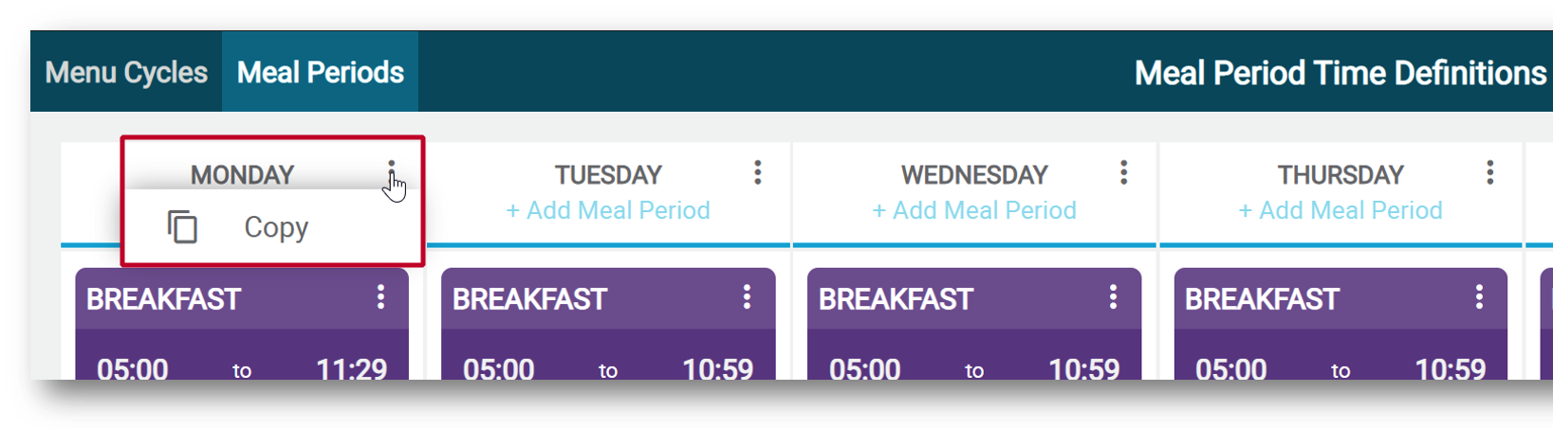Open Wednesday column three-dot menu
This screenshot has width=1553, height=428.
point(1123,172)
